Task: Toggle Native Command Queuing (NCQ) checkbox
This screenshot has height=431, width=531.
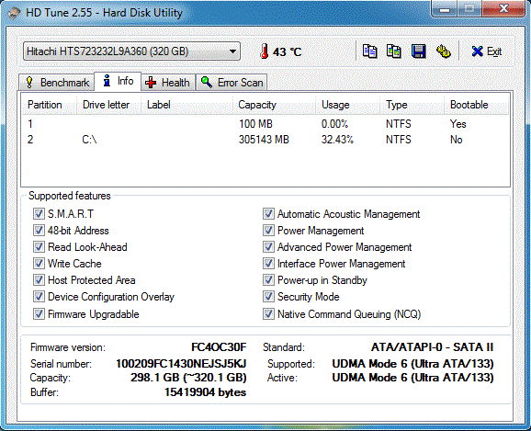Action: [x=268, y=313]
